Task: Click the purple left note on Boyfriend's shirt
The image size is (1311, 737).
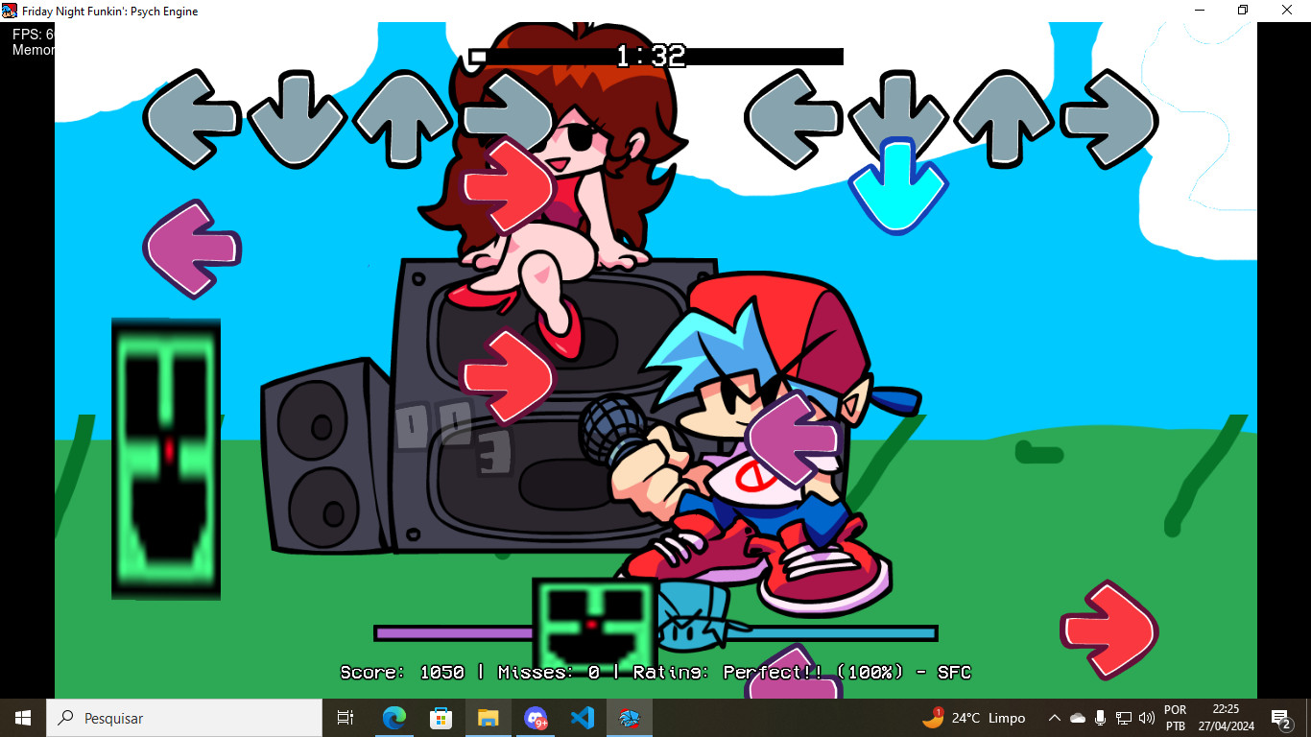Action: point(795,439)
